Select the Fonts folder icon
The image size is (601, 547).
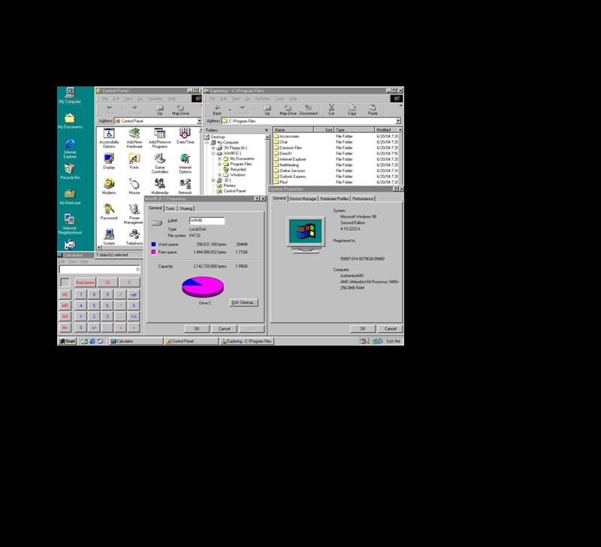tap(134, 162)
